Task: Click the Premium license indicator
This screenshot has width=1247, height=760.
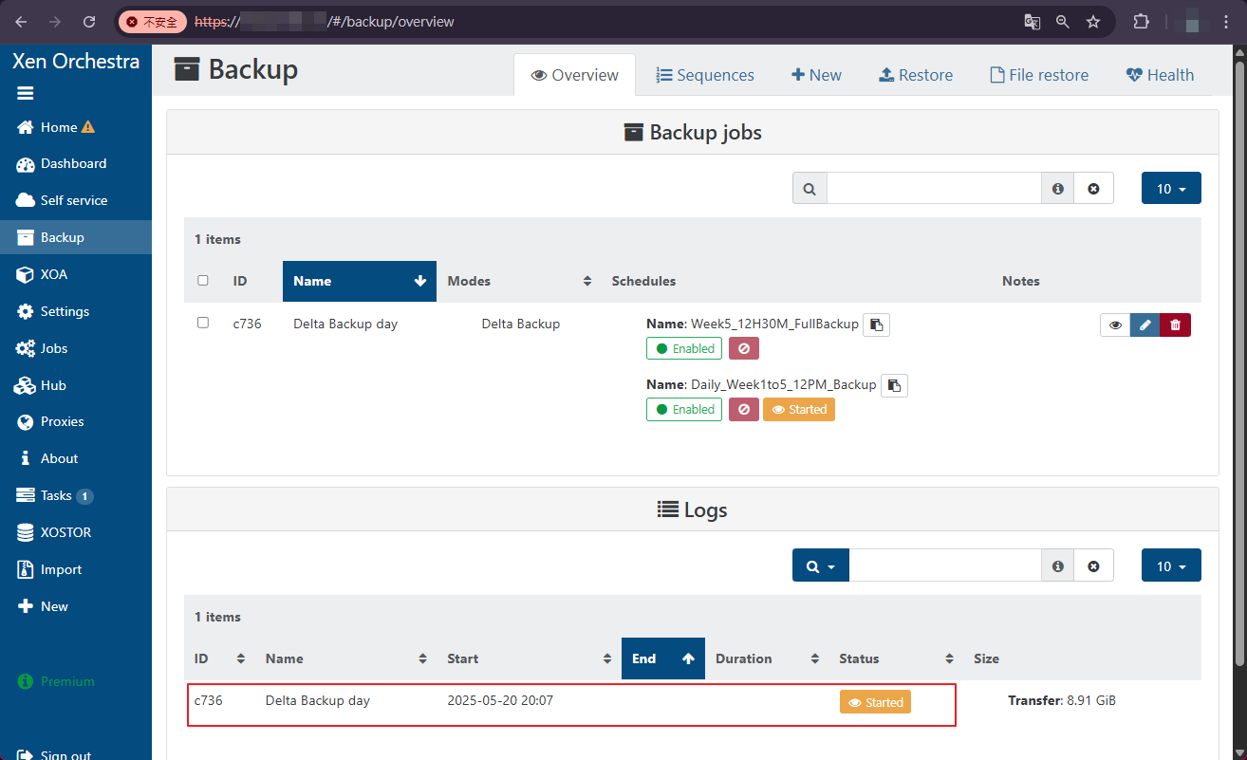Action: 56,681
